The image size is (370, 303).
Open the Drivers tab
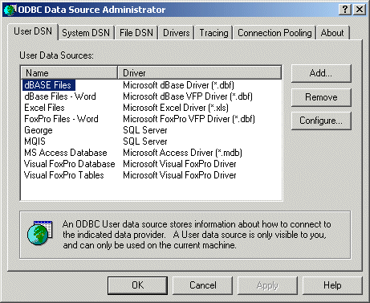pyautogui.click(x=177, y=33)
